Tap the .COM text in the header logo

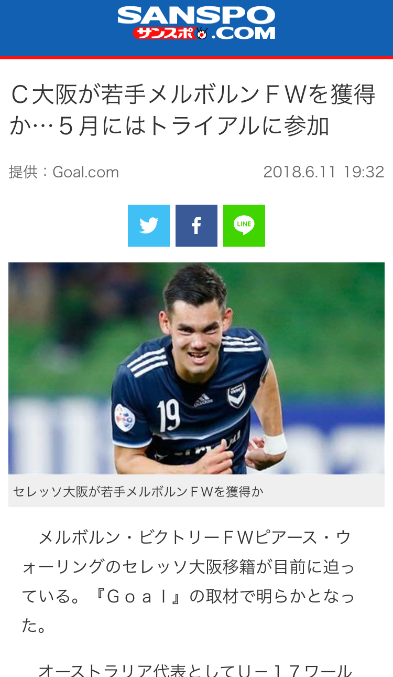(244, 33)
